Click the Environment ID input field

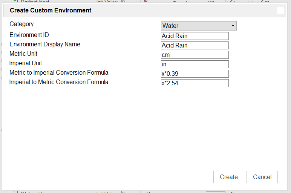coord(195,36)
